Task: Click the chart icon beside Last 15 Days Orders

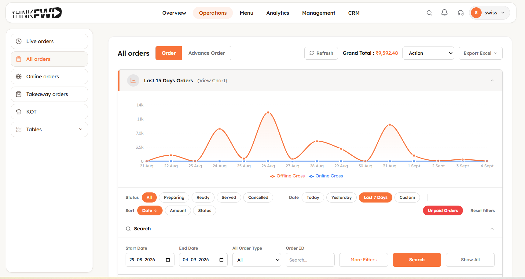Action: (133, 81)
